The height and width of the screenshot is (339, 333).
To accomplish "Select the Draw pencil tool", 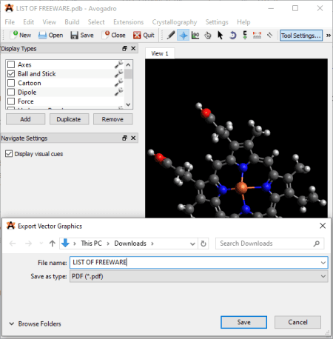I will (x=171, y=36).
